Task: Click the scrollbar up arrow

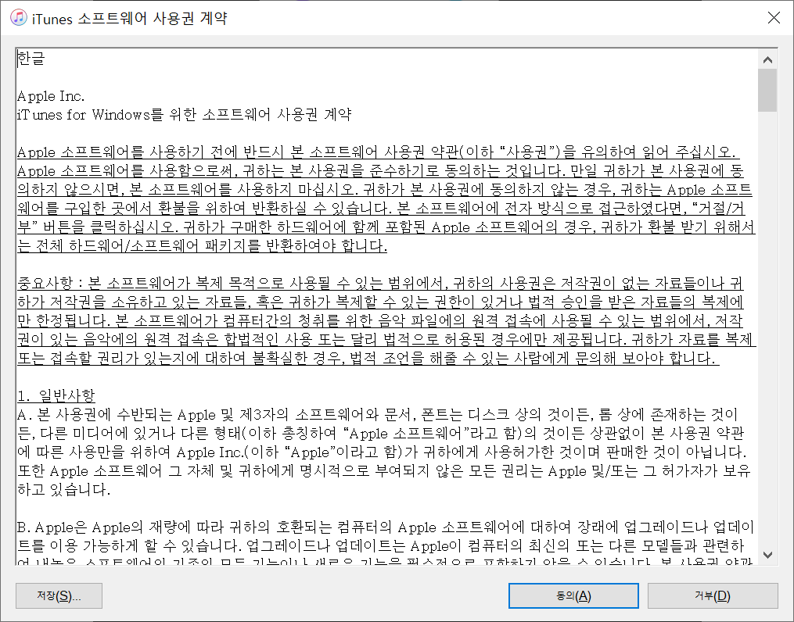Action: tap(767, 59)
